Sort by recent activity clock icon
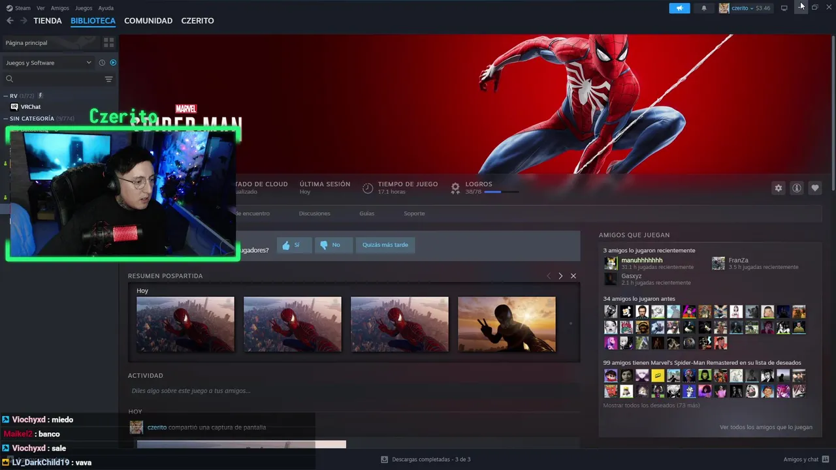Viewport: 836px width, 470px height. (102, 63)
